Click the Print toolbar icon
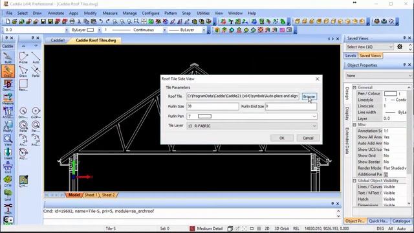Image resolution: width=414 pixels, height=233 pixels. click(72, 21)
